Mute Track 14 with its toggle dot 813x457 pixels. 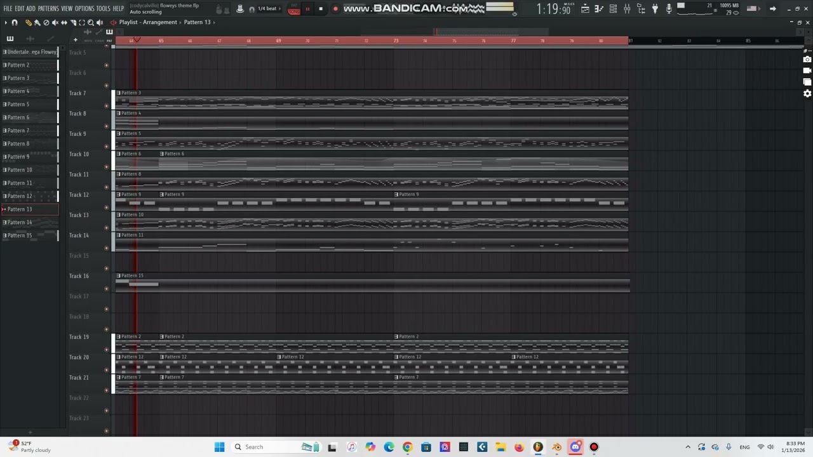click(x=106, y=248)
